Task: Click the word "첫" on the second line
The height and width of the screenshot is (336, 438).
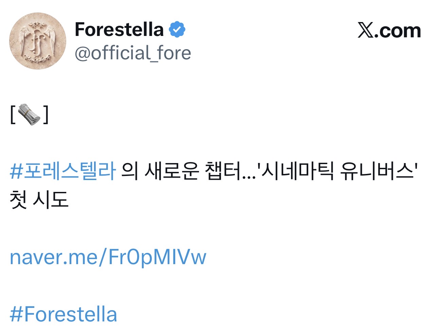Action: (x=18, y=199)
